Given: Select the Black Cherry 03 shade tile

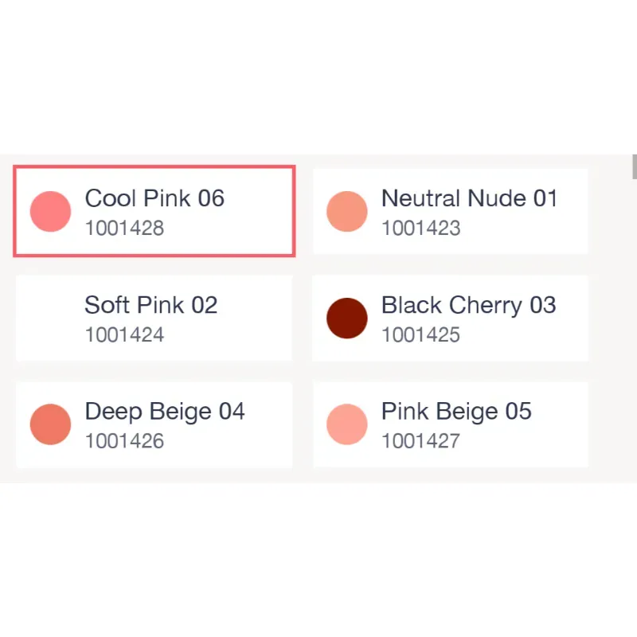Looking at the screenshot, I should tap(450, 318).
